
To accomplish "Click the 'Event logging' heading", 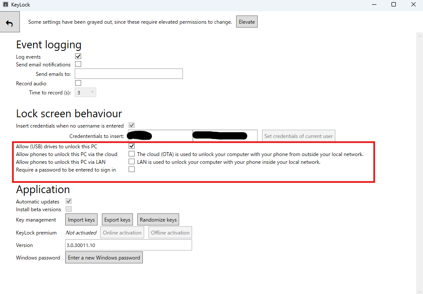I will point(48,45).
